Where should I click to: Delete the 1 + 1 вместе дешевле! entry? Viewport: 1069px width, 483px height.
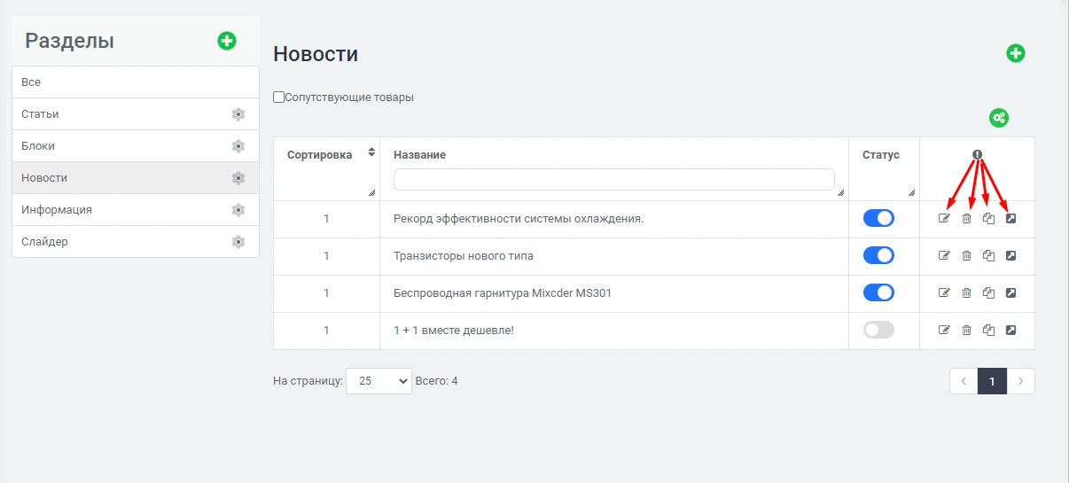coord(967,331)
